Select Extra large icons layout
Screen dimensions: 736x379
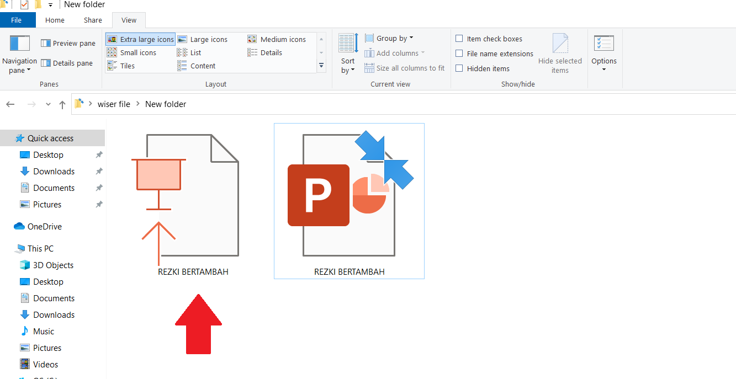click(x=141, y=39)
